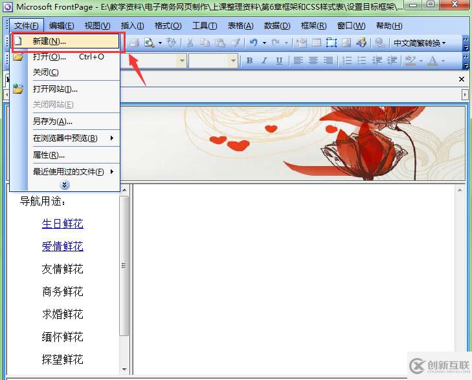The image size is (472, 380).
Task: Click the 友情鲜花 text
Action: tap(63, 269)
